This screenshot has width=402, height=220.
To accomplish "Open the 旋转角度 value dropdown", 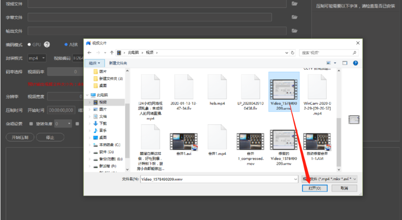I will click(63, 124).
